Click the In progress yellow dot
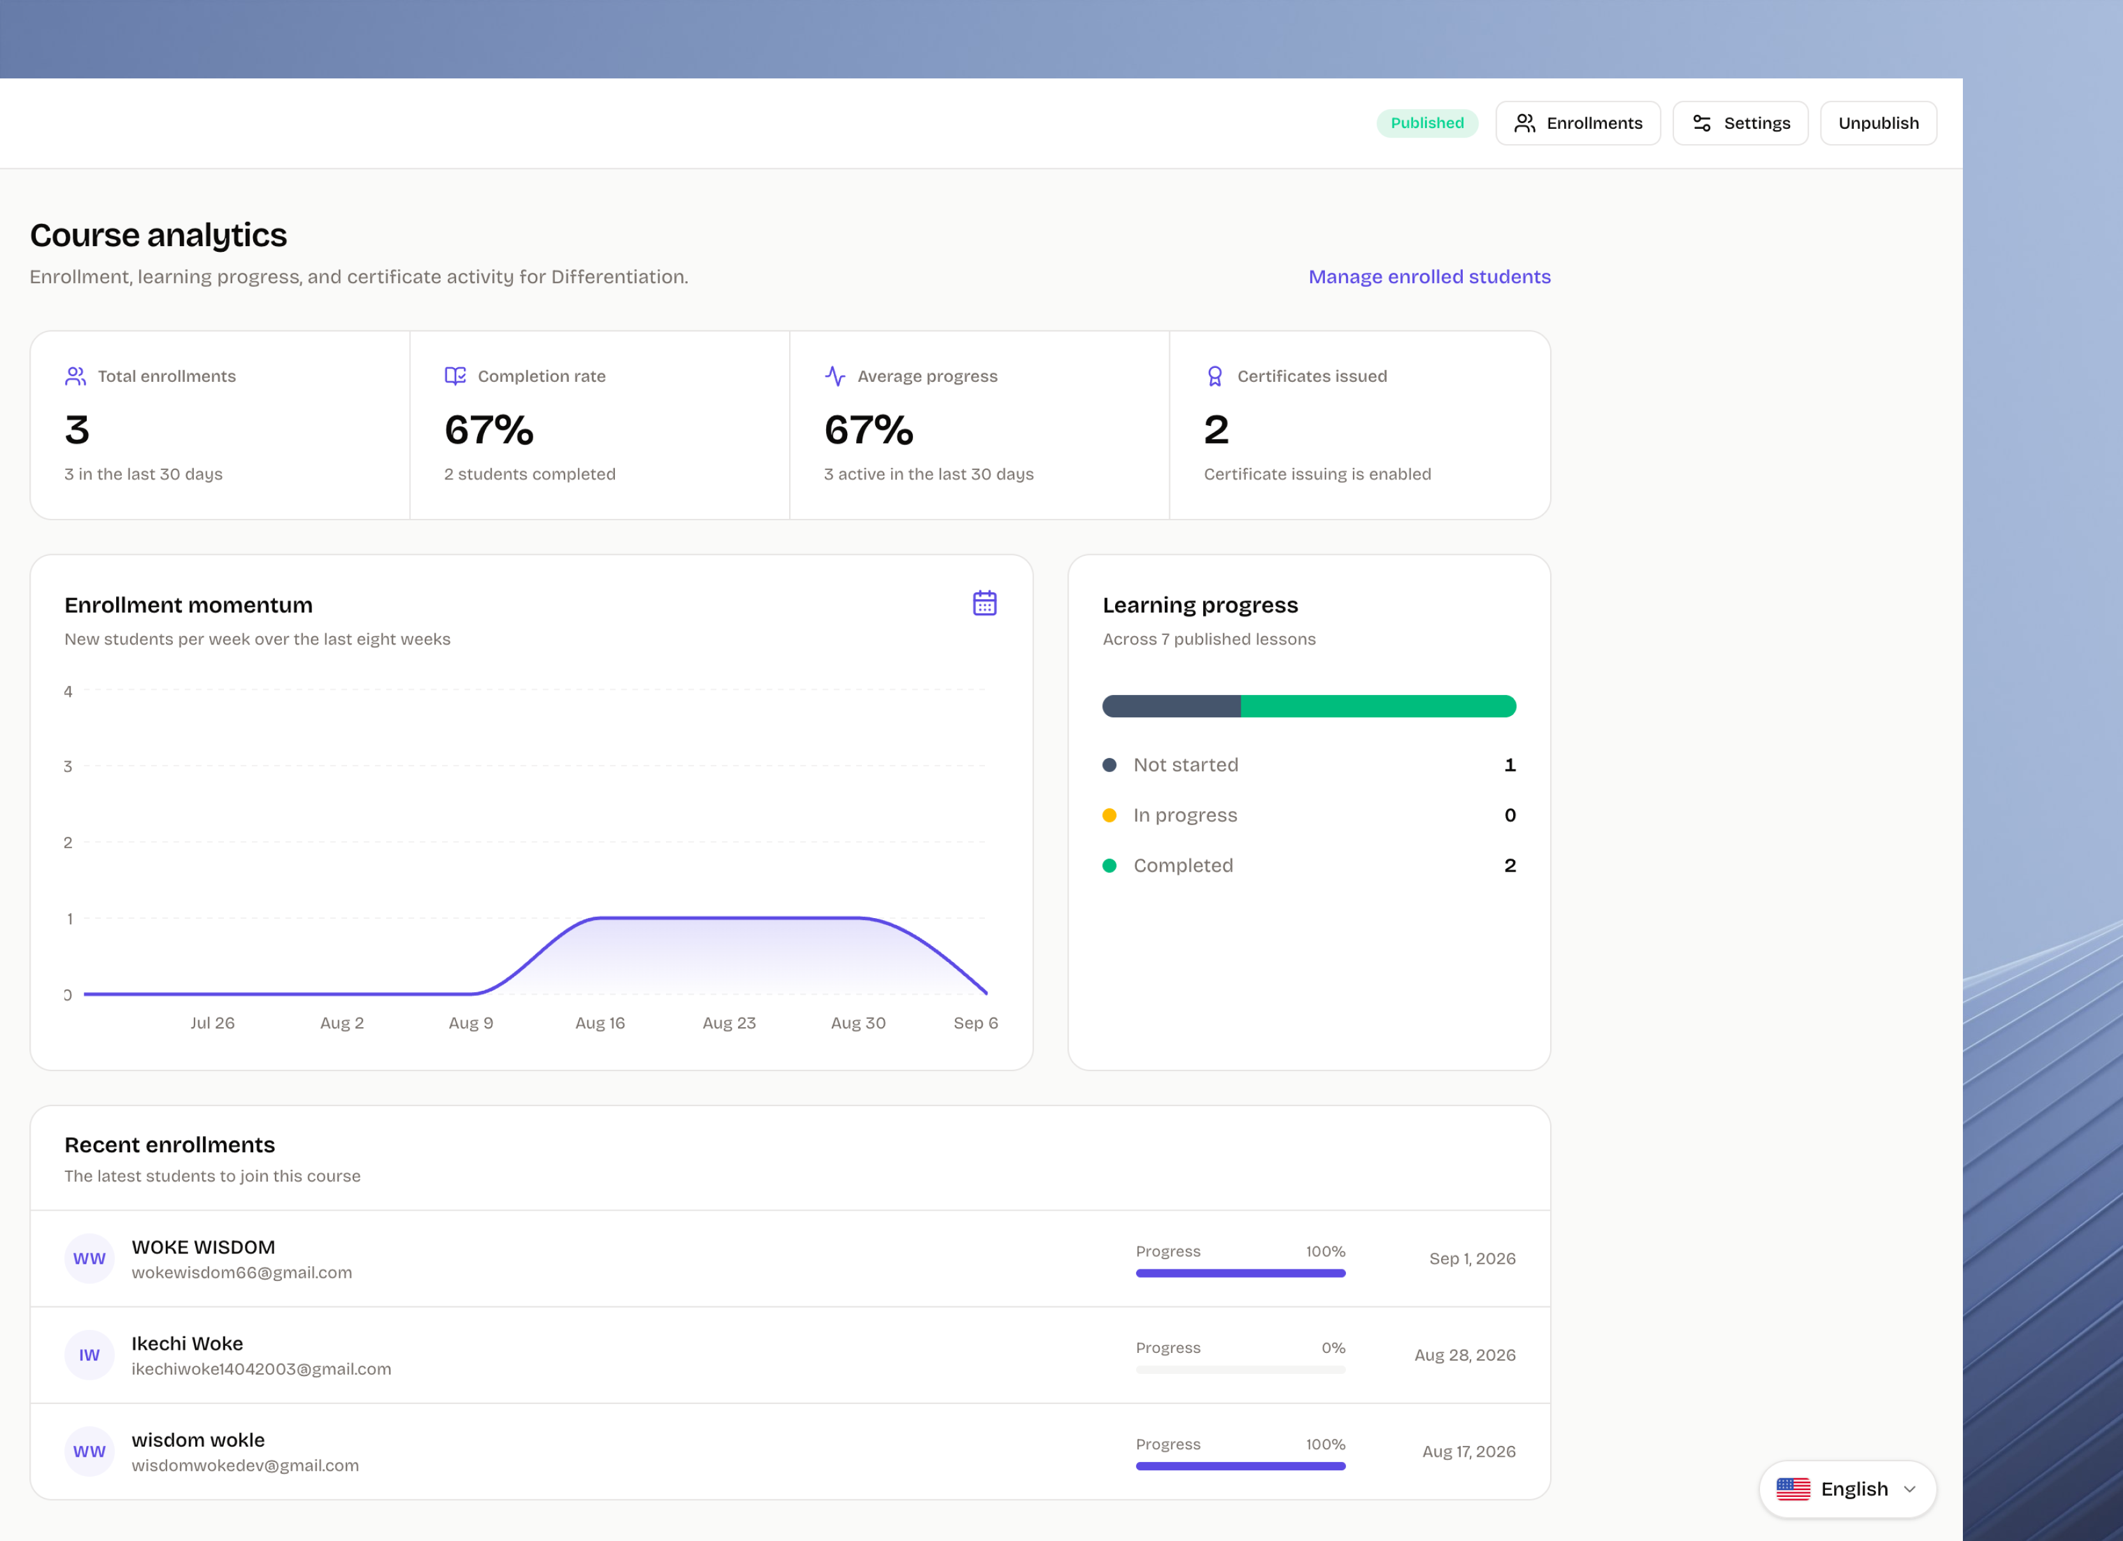The image size is (2123, 1541). [x=1109, y=816]
